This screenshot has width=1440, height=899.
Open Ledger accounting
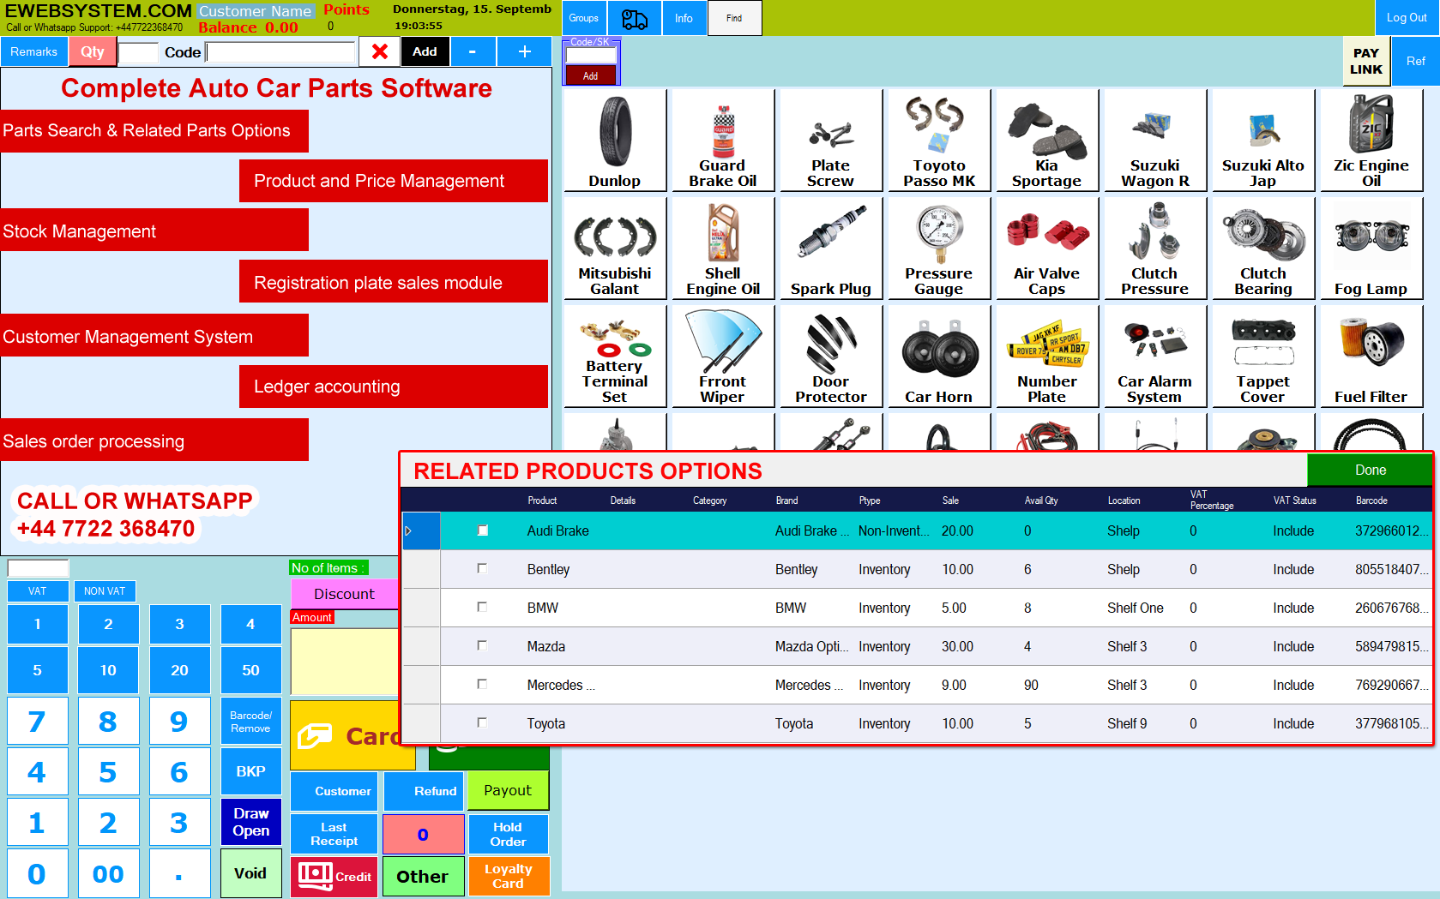(x=394, y=387)
